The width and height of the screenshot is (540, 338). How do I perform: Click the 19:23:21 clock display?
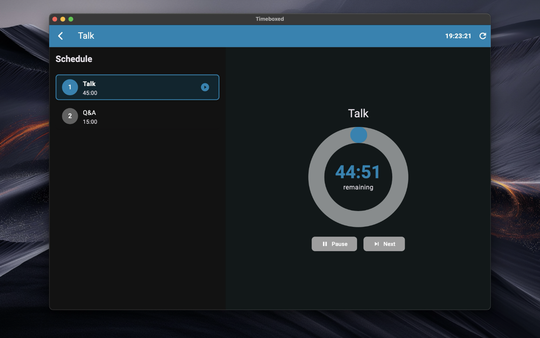tap(458, 36)
